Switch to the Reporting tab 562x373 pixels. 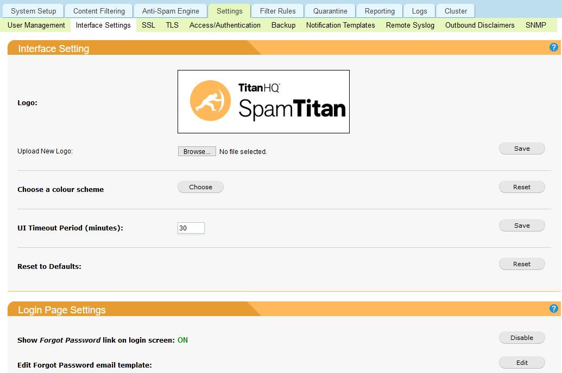click(380, 11)
